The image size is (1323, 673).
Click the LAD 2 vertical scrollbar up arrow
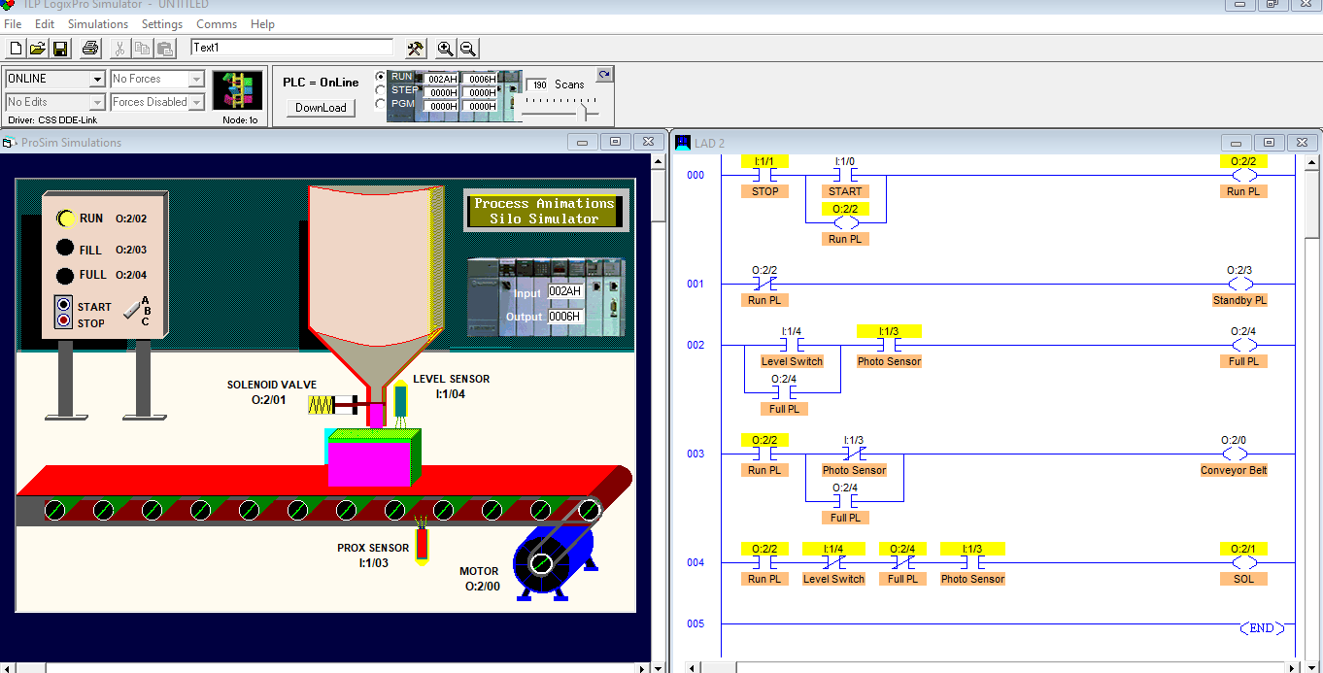point(1313,162)
